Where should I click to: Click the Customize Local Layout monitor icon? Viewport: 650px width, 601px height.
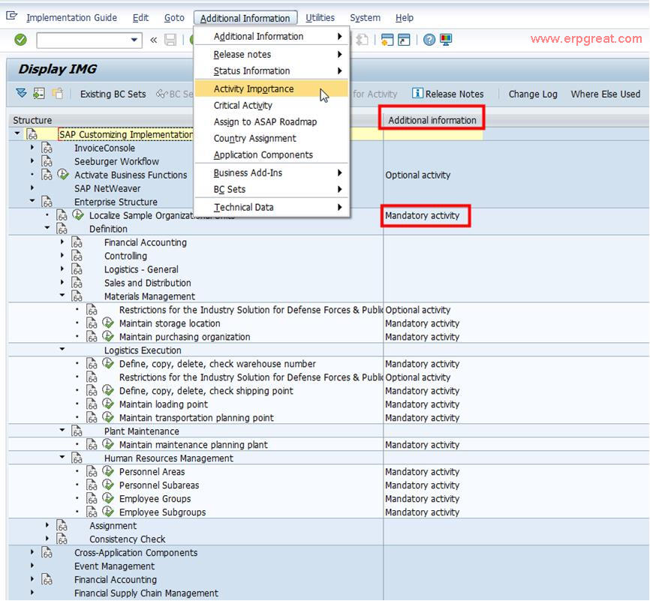coord(446,40)
